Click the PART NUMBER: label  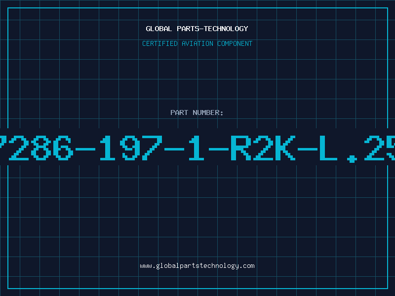click(x=197, y=112)
